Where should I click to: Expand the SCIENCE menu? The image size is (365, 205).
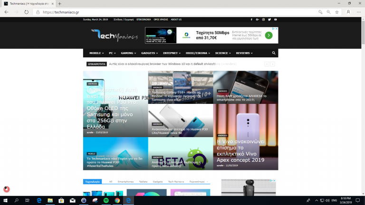coord(223,53)
